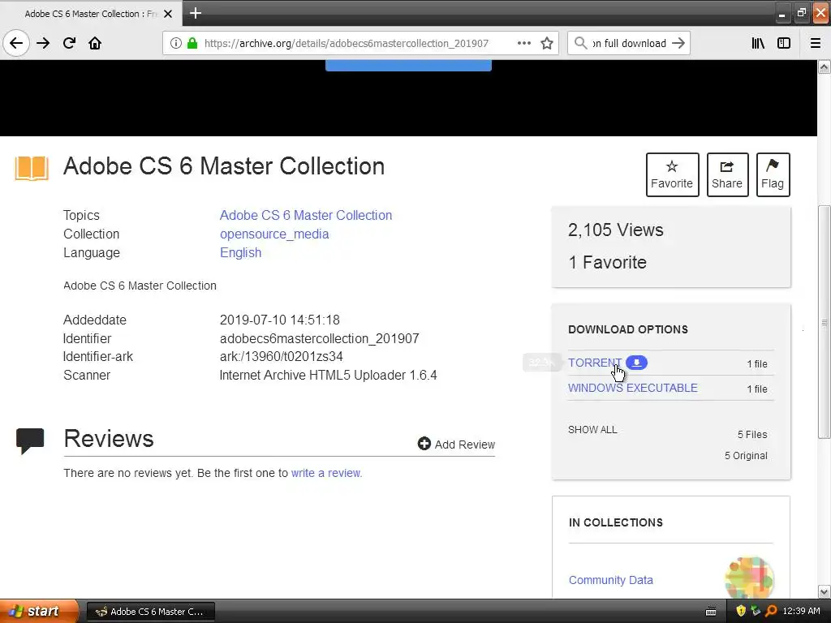Open a new browser tab
The width and height of the screenshot is (831, 623).
coord(195,13)
